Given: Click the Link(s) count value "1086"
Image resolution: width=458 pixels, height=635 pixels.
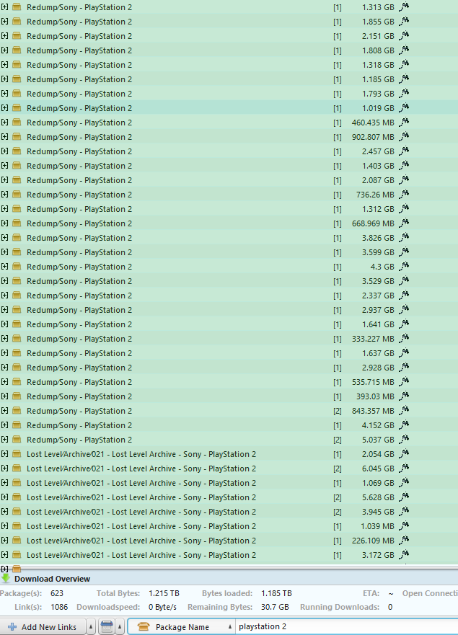Looking at the screenshot, I should click(x=59, y=607).
